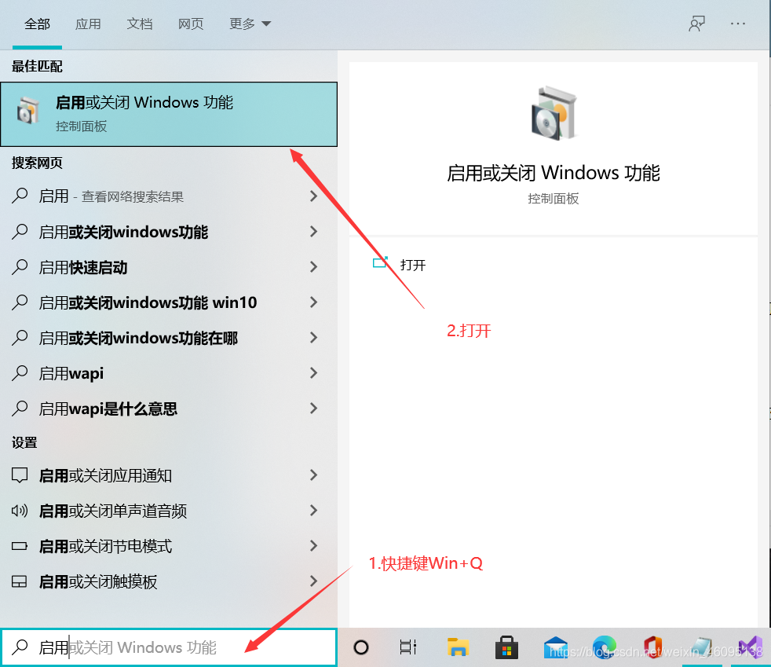Open 启用 - 查看网络搜索结果

(x=169, y=196)
